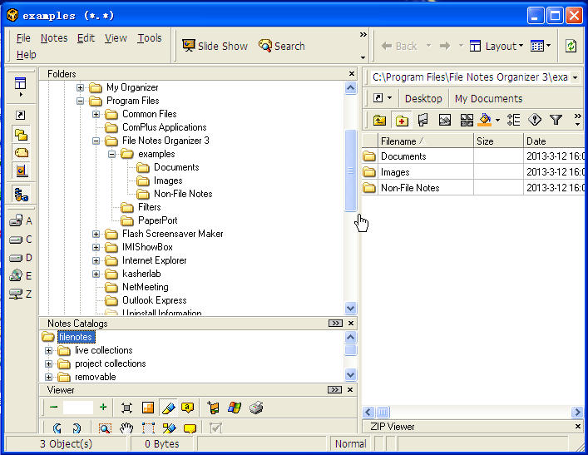The image size is (588, 455).
Task: Toggle the new folder icon button
Action: 402,121
